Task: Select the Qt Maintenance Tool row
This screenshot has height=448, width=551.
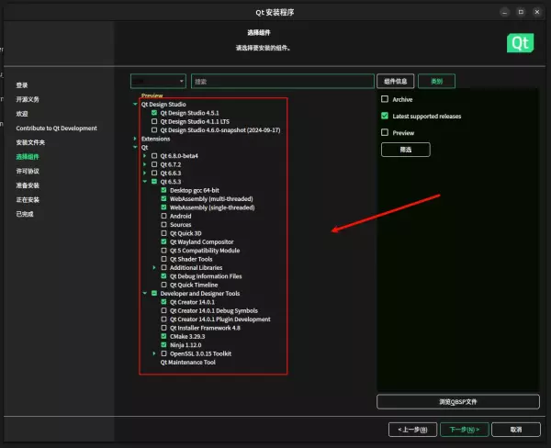Action: pyautogui.click(x=188, y=363)
